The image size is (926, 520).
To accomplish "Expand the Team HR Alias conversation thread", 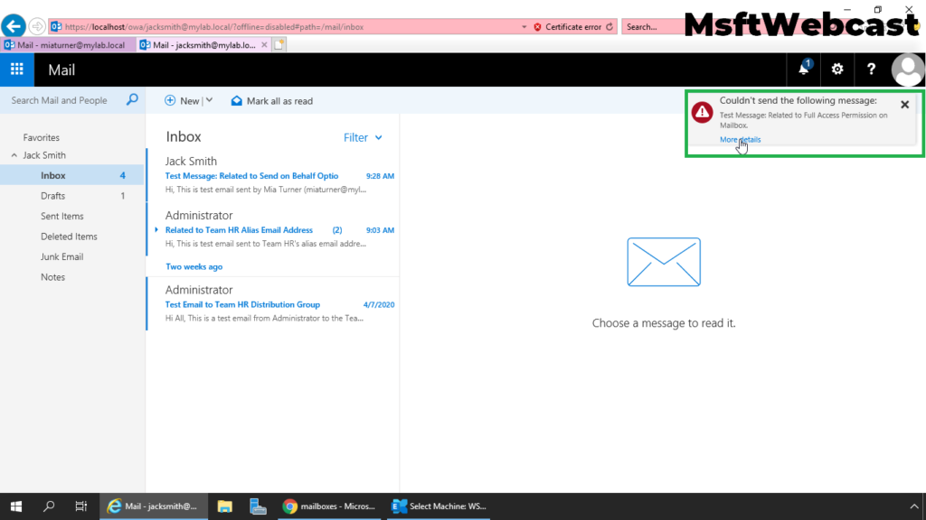I will [x=156, y=230].
